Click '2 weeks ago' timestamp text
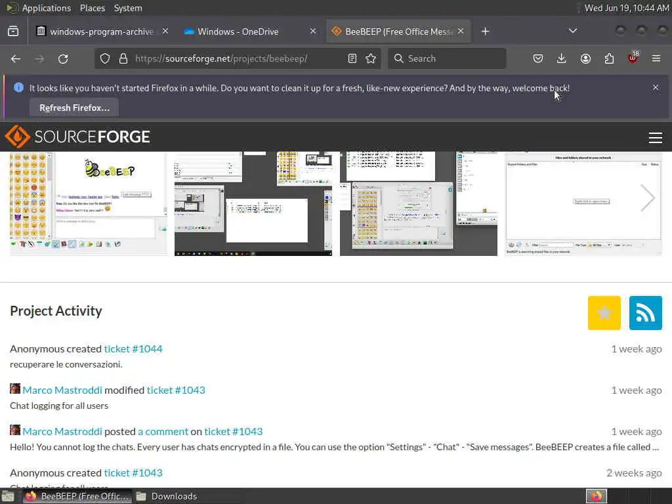Screen dimensions: 672x504 tap(634, 472)
